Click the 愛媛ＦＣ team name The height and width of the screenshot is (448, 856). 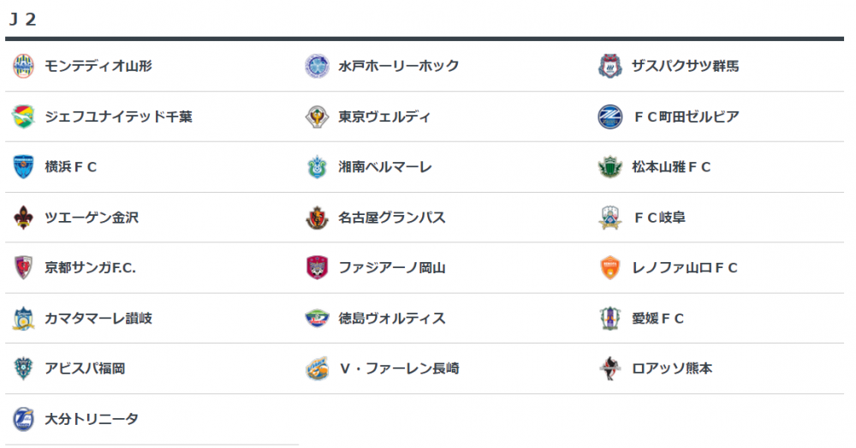click(657, 319)
